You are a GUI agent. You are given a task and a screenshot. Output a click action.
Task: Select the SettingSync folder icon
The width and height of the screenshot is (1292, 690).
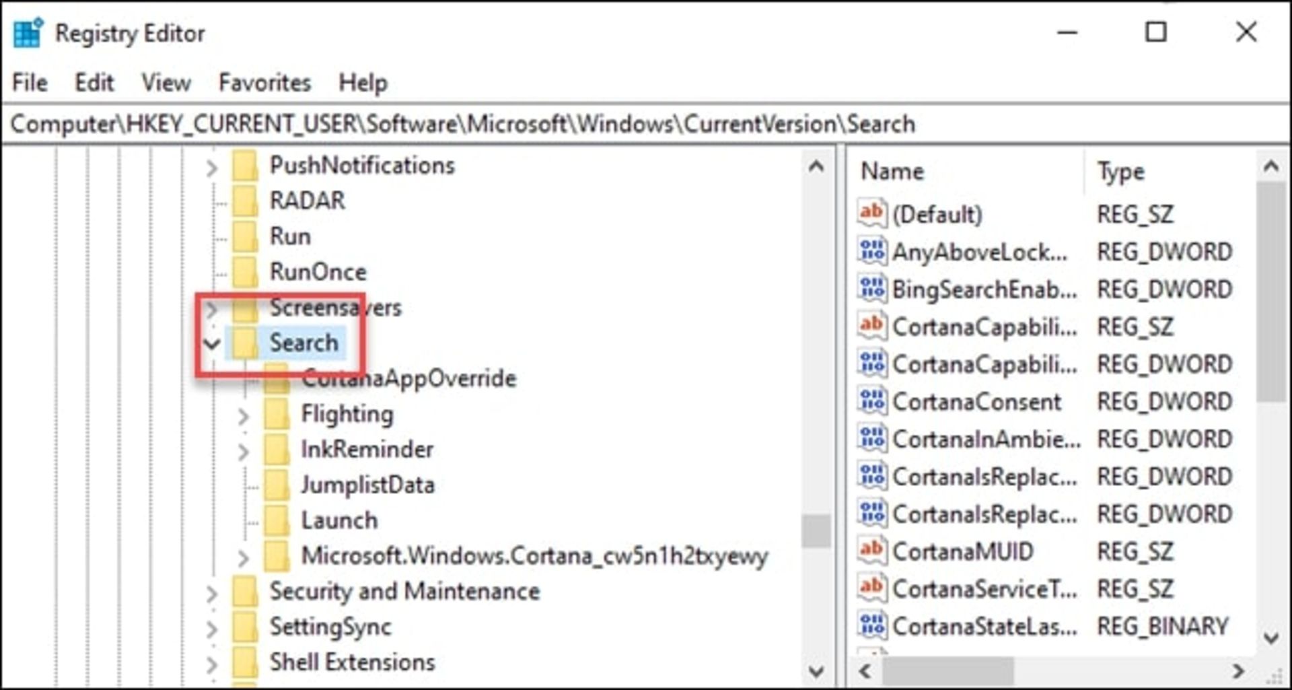click(x=245, y=627)
